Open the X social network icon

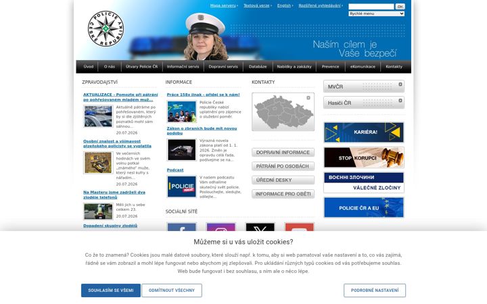[260, 227]
